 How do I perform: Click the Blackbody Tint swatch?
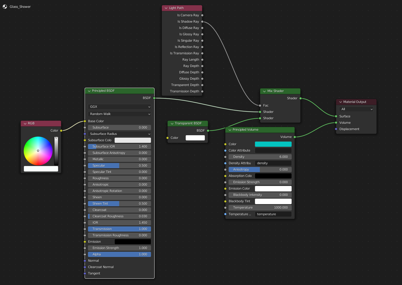coord(273,201)
